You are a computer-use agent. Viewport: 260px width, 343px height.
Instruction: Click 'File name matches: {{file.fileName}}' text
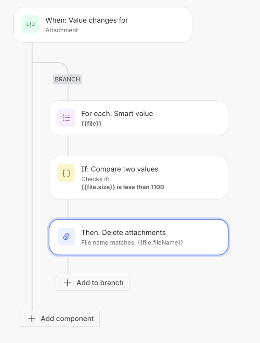click(x=132, y=242)
